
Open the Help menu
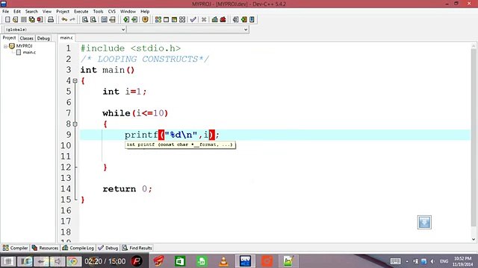click(x=145, y=11)
